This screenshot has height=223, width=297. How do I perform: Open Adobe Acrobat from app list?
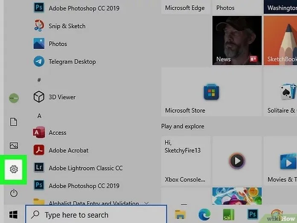pos(68,150)
